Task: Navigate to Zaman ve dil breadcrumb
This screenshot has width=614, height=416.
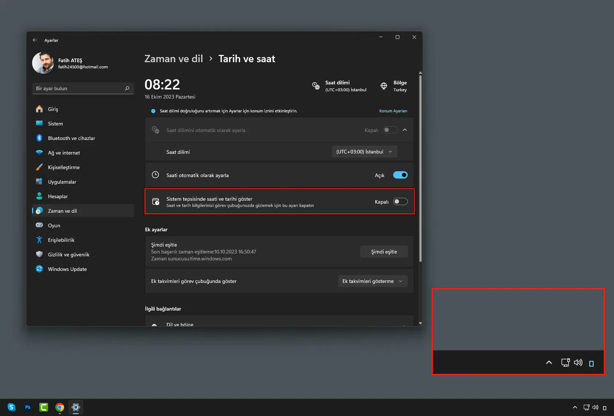Action: pyautogui.click(x=174, y=59)
